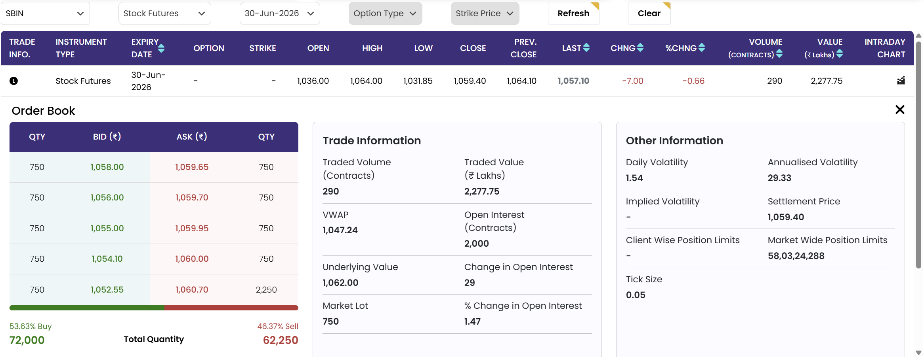Sort by %CHNG column arrows
Image resolution: width=924 pixels, height=361 pixels.
coord(701,48)
